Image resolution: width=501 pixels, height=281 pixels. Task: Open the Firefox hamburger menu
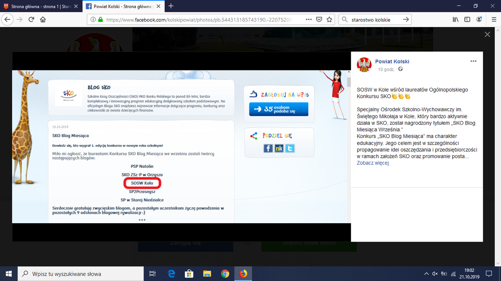(x=494, y=19)
